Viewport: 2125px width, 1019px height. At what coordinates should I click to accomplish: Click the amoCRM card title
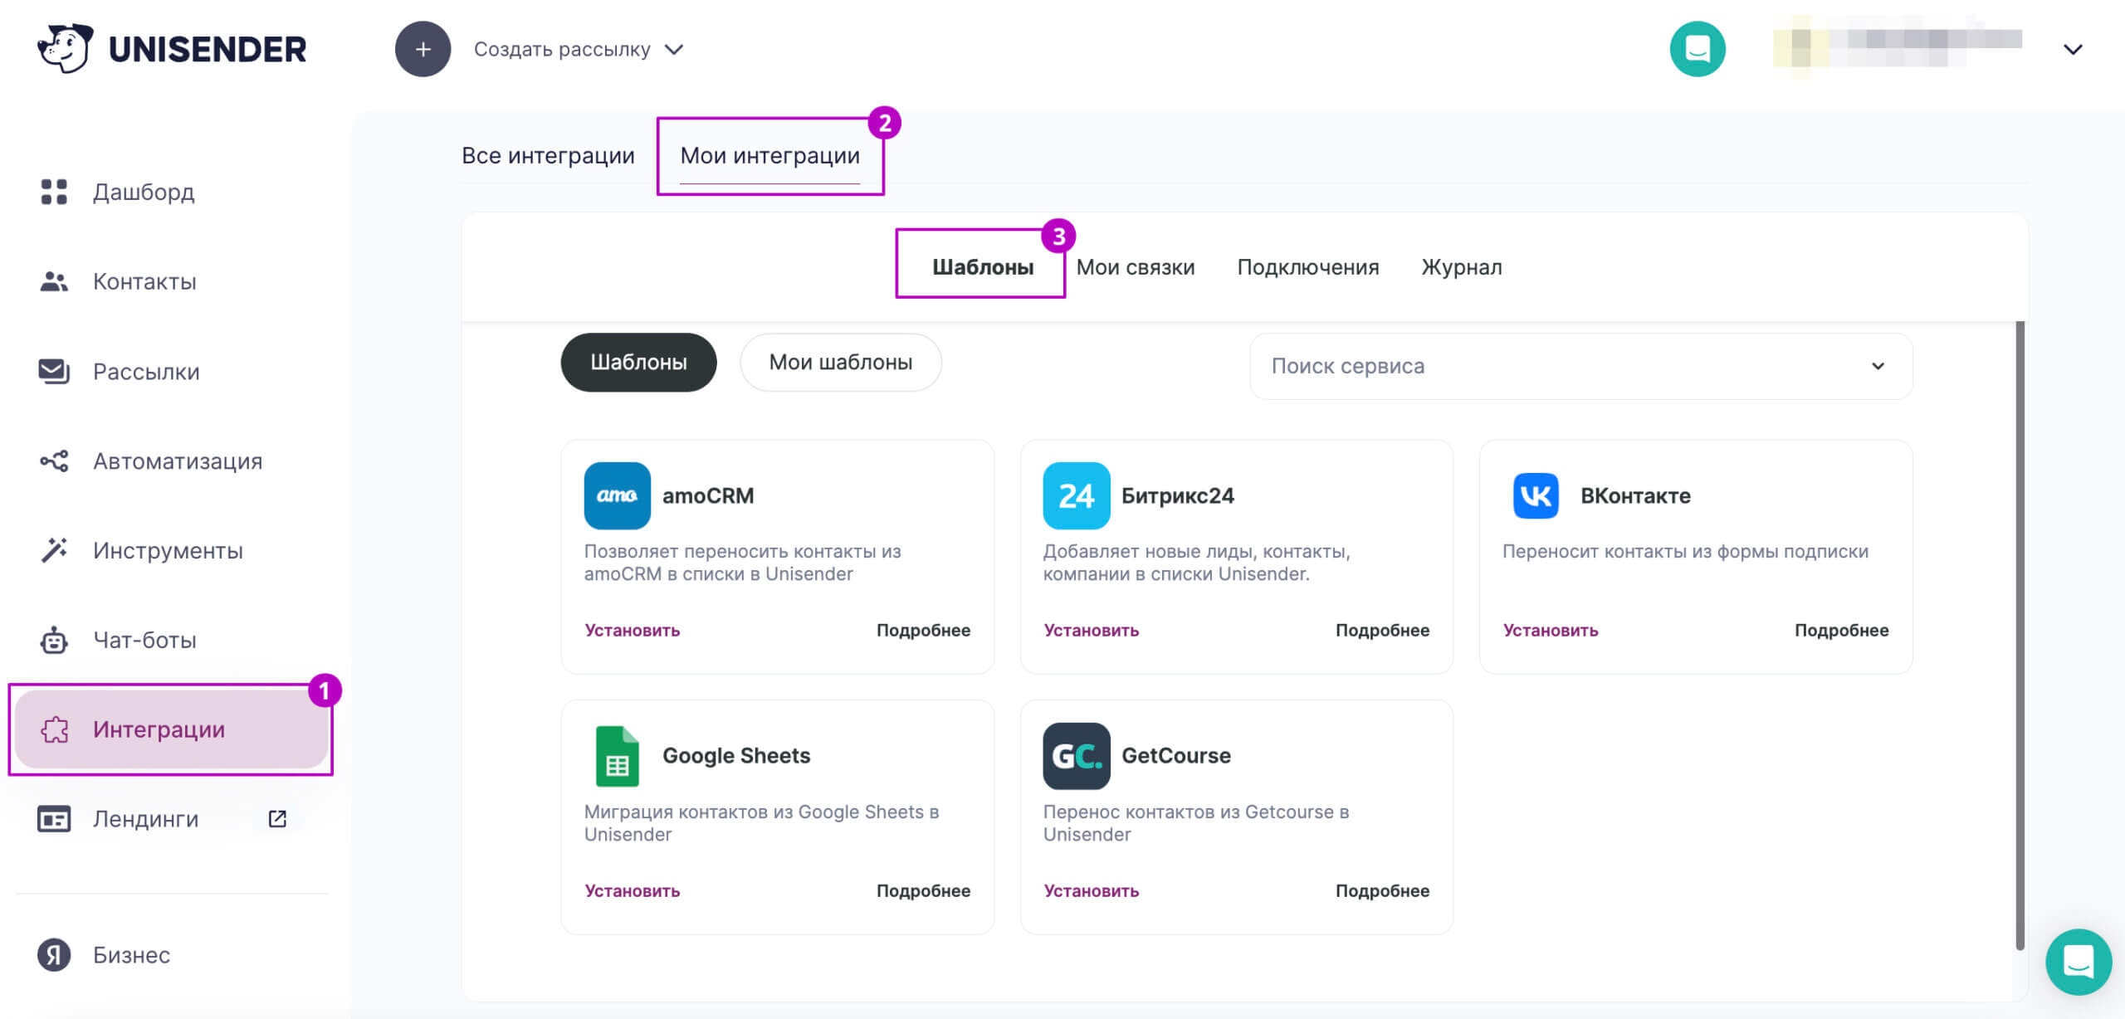click(708, 495)
